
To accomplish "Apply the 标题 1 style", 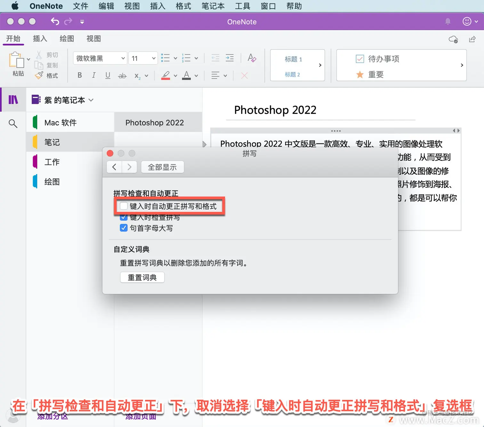I will click(x=293, y=59).
